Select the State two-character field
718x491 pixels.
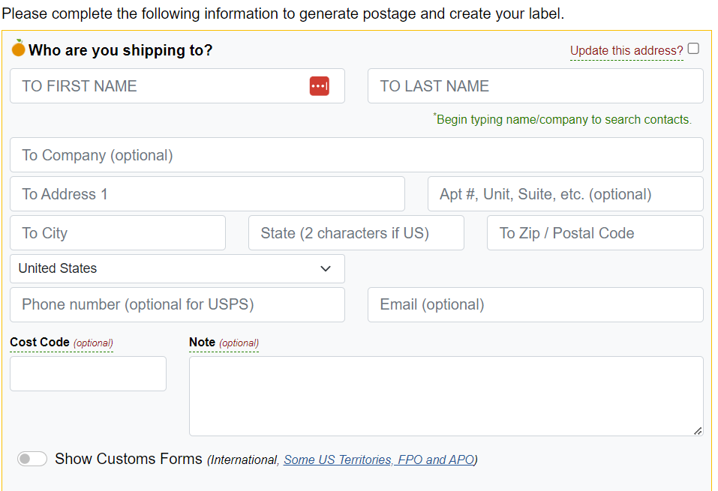click(x=356, y=233)
